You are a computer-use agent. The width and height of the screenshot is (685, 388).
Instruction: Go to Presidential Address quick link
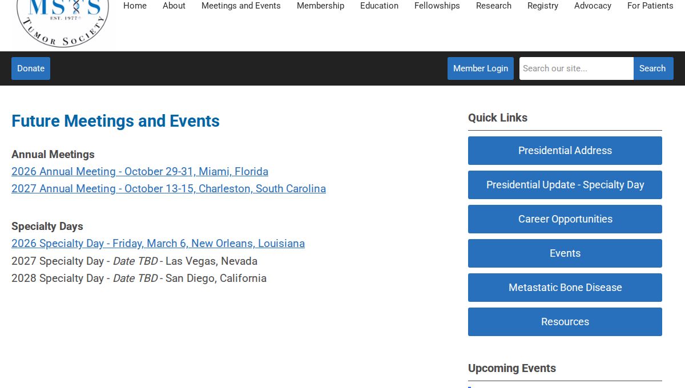coord(565,151)
